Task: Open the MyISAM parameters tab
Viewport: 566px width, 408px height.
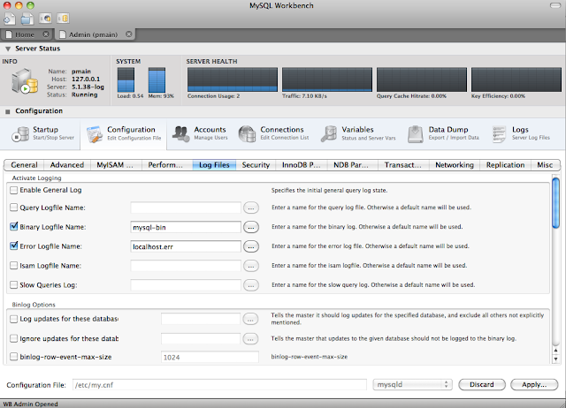Action: (116, 165)
